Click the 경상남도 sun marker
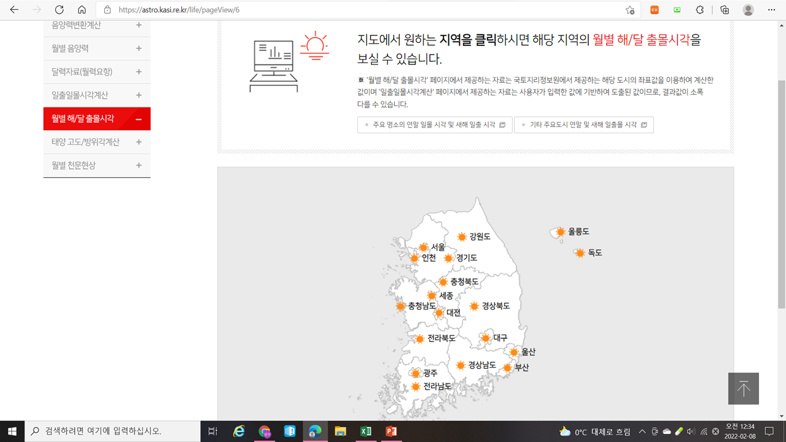Viewport: 786px width, 442px height. coord(461,365)
